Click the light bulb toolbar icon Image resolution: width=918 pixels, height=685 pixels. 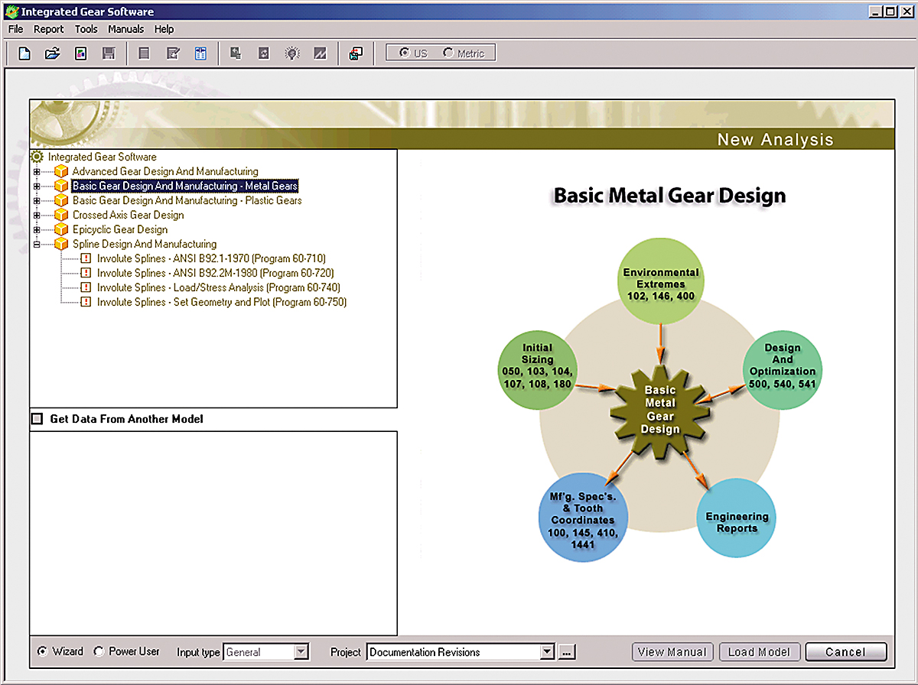point(292,54)
